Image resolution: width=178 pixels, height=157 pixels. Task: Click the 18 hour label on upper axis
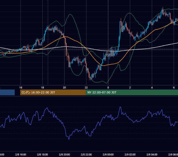point(43,88)
